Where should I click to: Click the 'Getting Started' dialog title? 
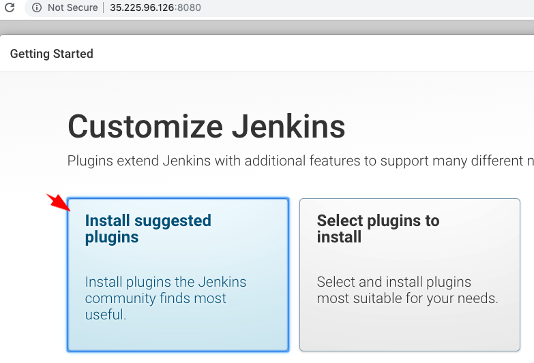52,54
